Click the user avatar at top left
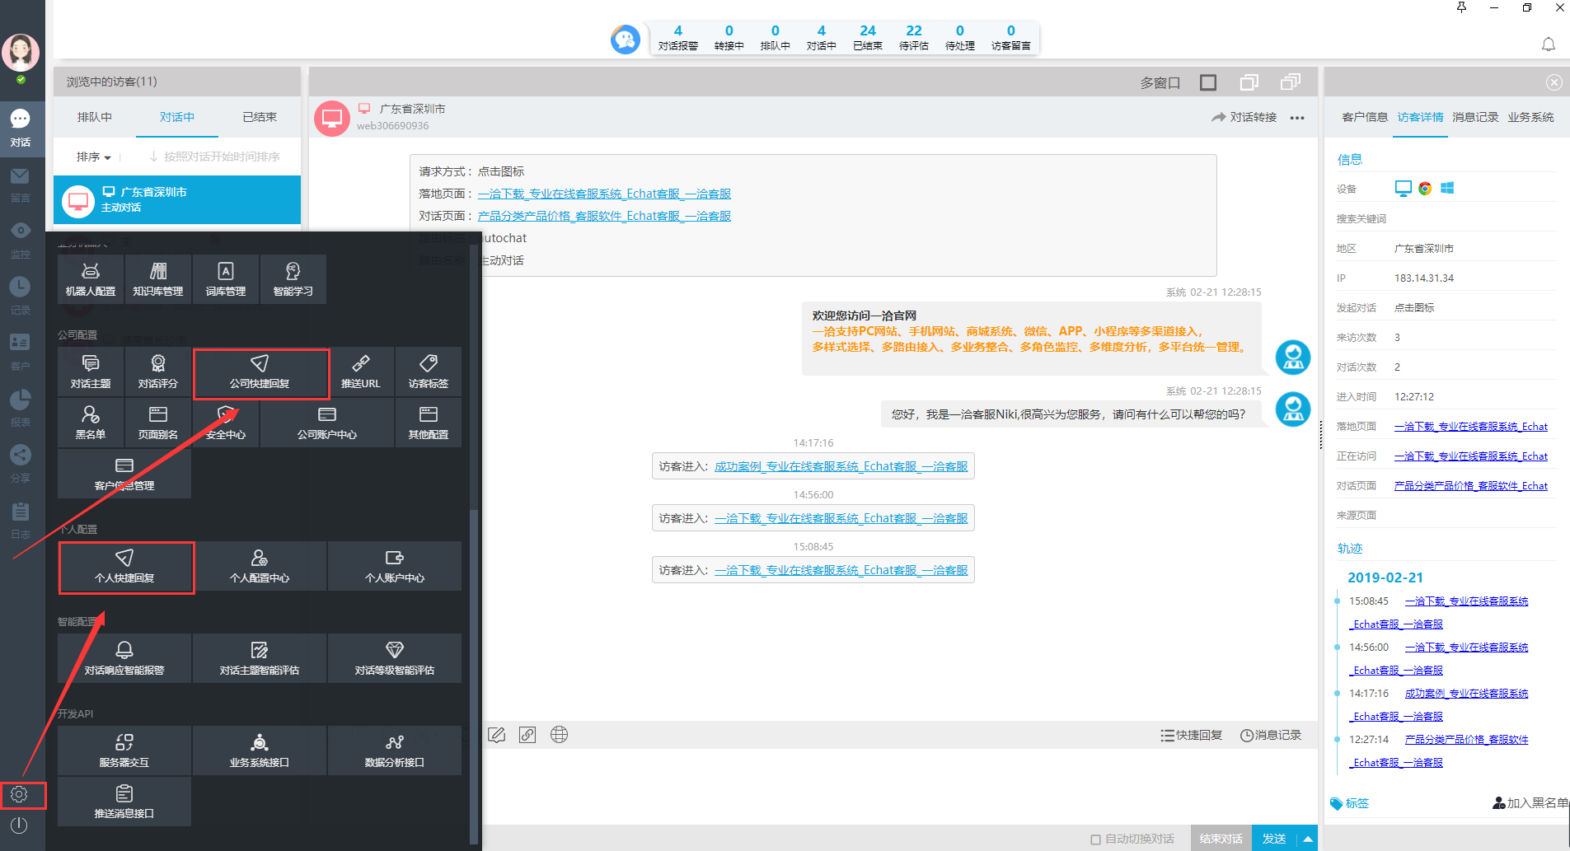The image size is (1570, 851). point(21,54)
